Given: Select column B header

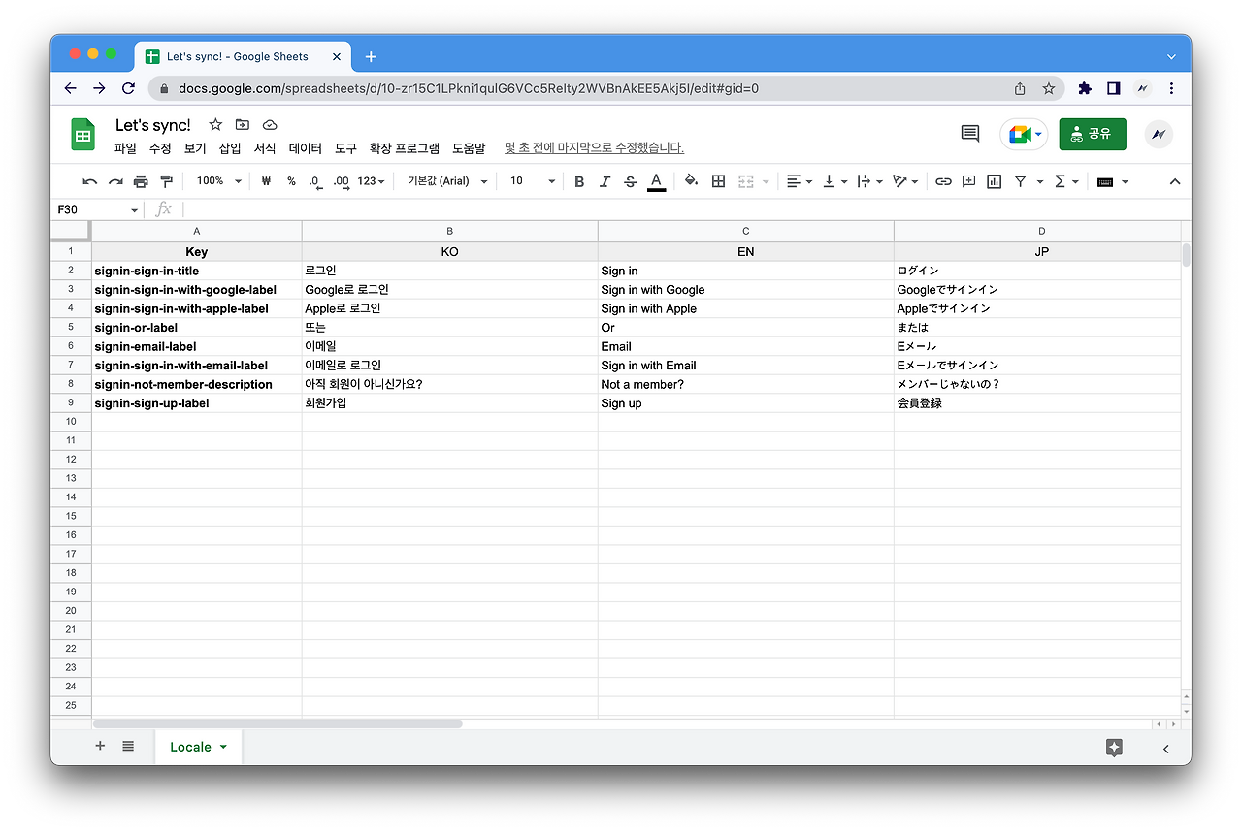Looking at the screenshot, I should (x=450, y=231).
